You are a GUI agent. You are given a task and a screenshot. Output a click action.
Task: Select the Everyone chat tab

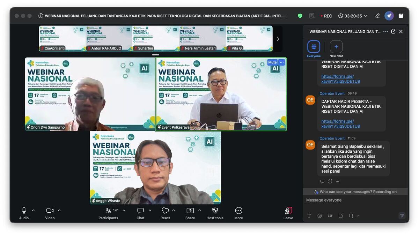(314, 49)
